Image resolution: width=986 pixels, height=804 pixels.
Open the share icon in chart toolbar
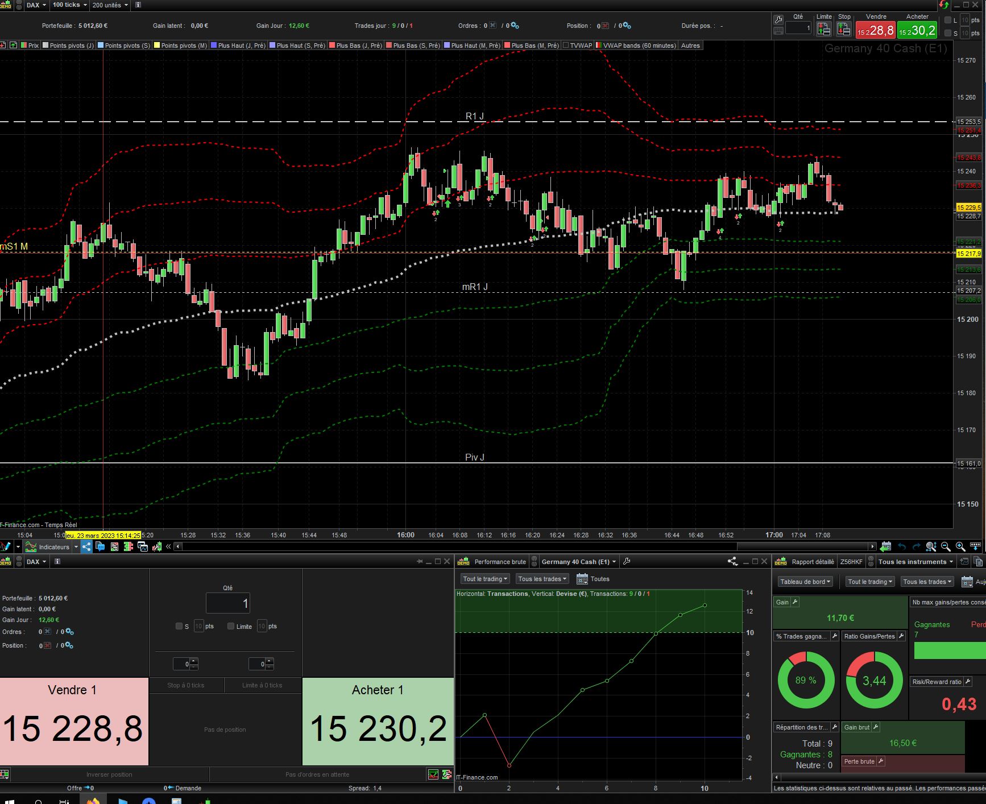tap(86, 546)
